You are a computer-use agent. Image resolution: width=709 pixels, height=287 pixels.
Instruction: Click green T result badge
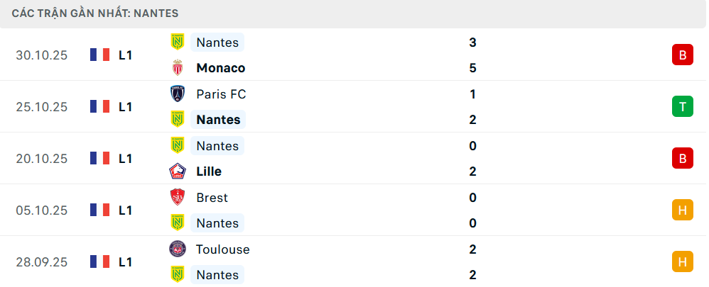click(x=682, y=106)
